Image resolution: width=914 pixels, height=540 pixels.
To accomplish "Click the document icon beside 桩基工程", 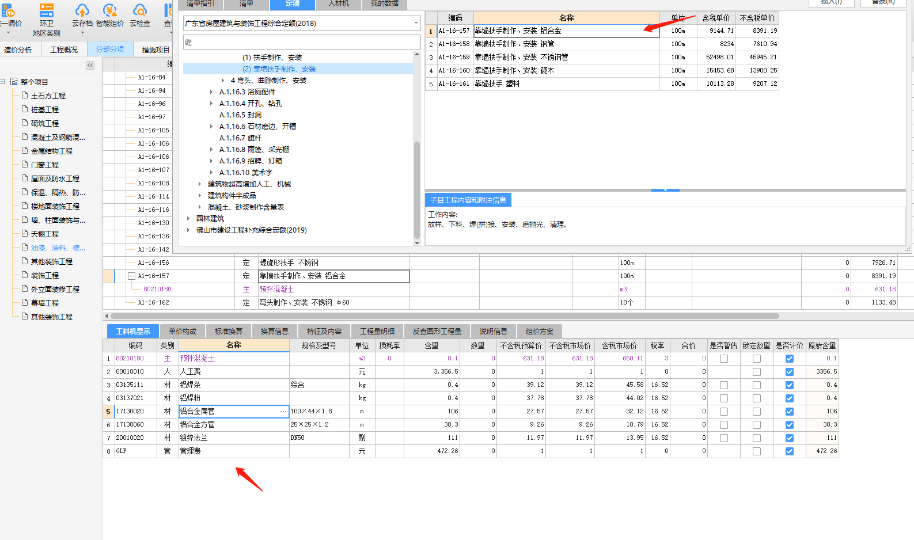I will click(25, 109).
